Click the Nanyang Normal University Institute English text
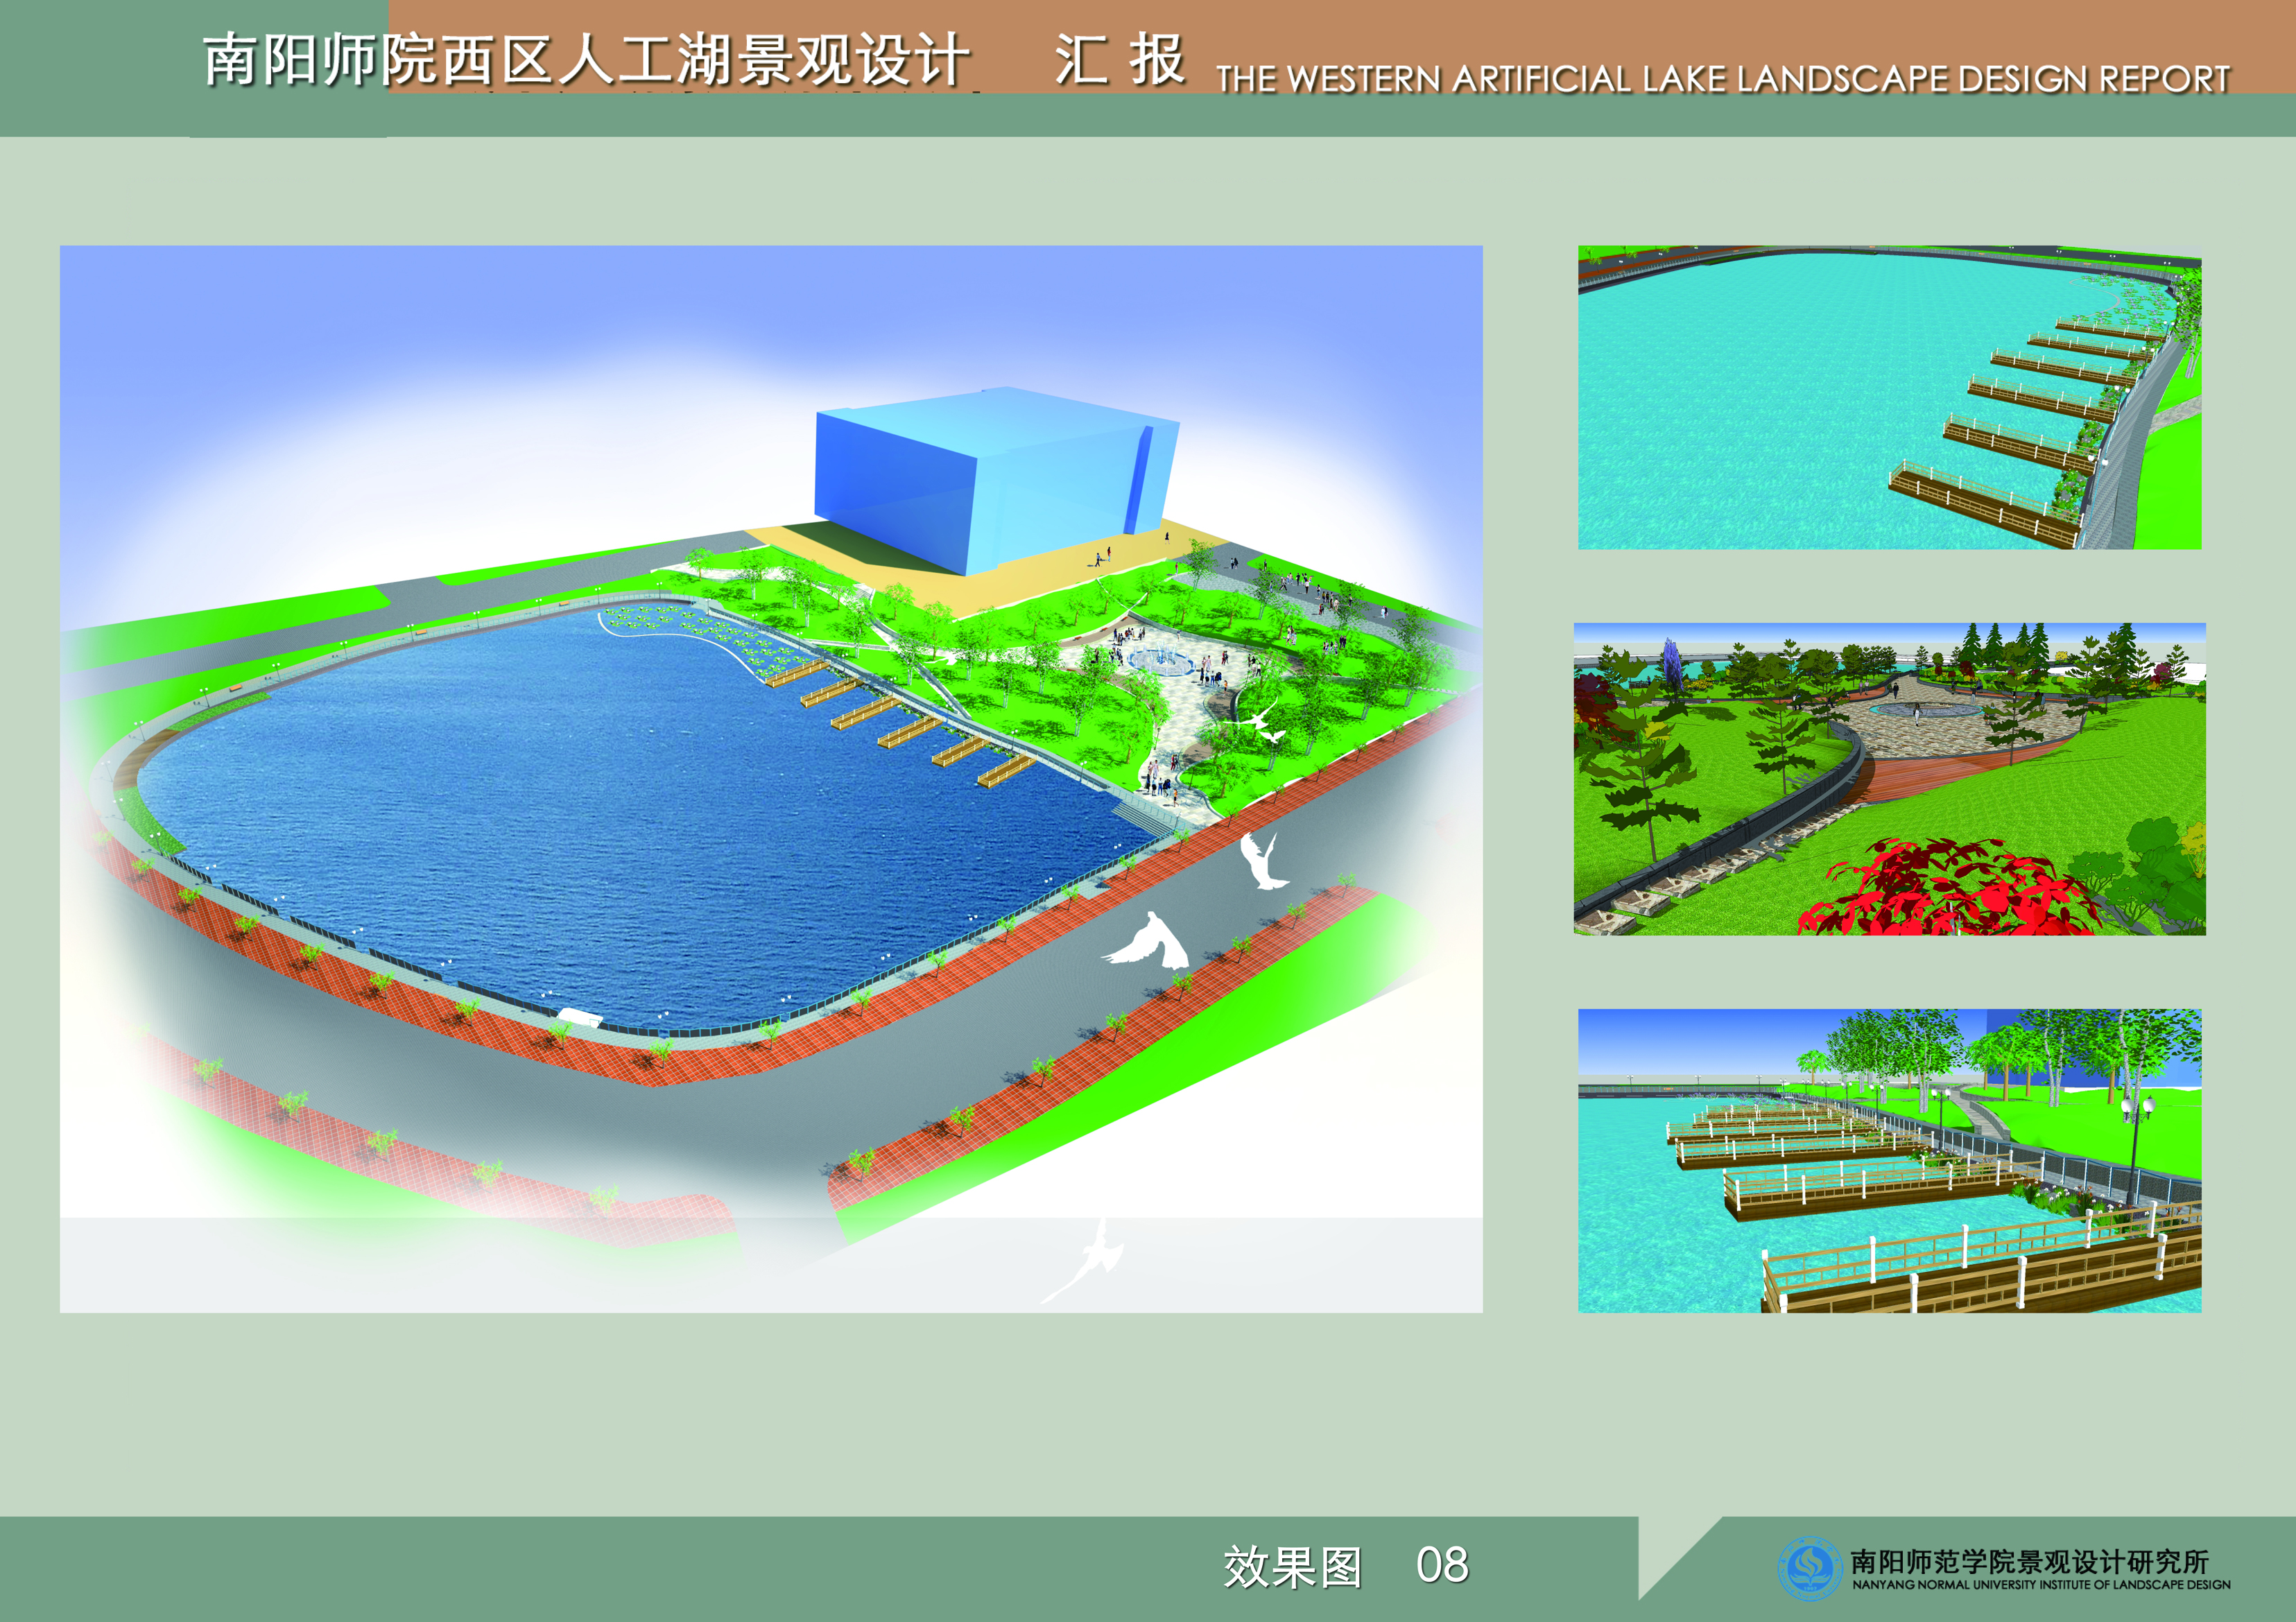Viewport: 2296px width, 1622px height. pyautogui.click(x=2041, y=1585)
